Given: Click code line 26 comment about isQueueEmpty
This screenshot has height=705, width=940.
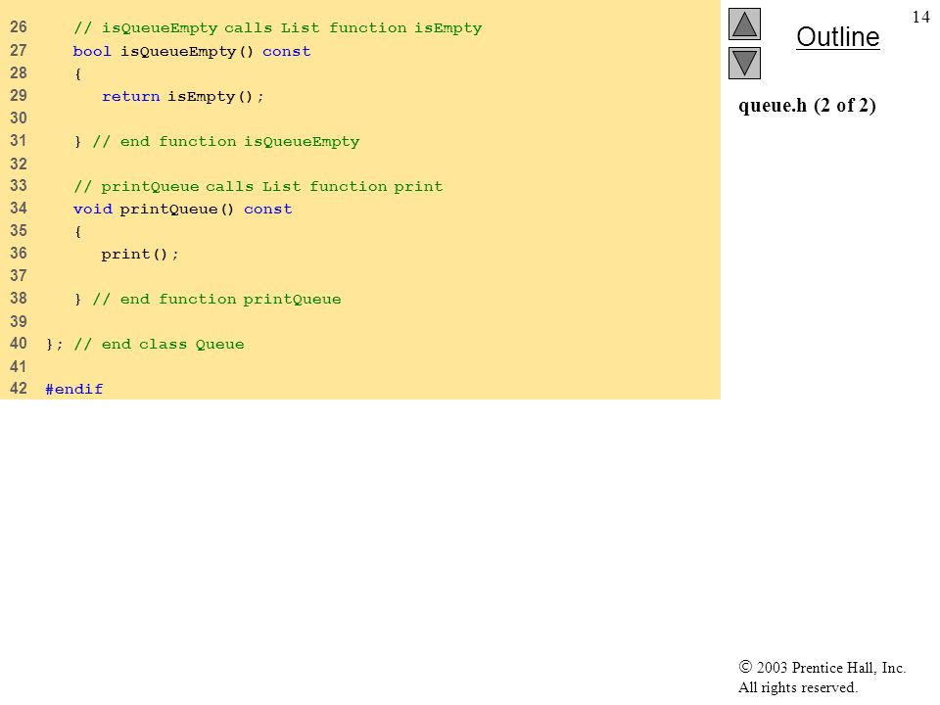Looking at the screenshot, I should click(x=277, y=28).
